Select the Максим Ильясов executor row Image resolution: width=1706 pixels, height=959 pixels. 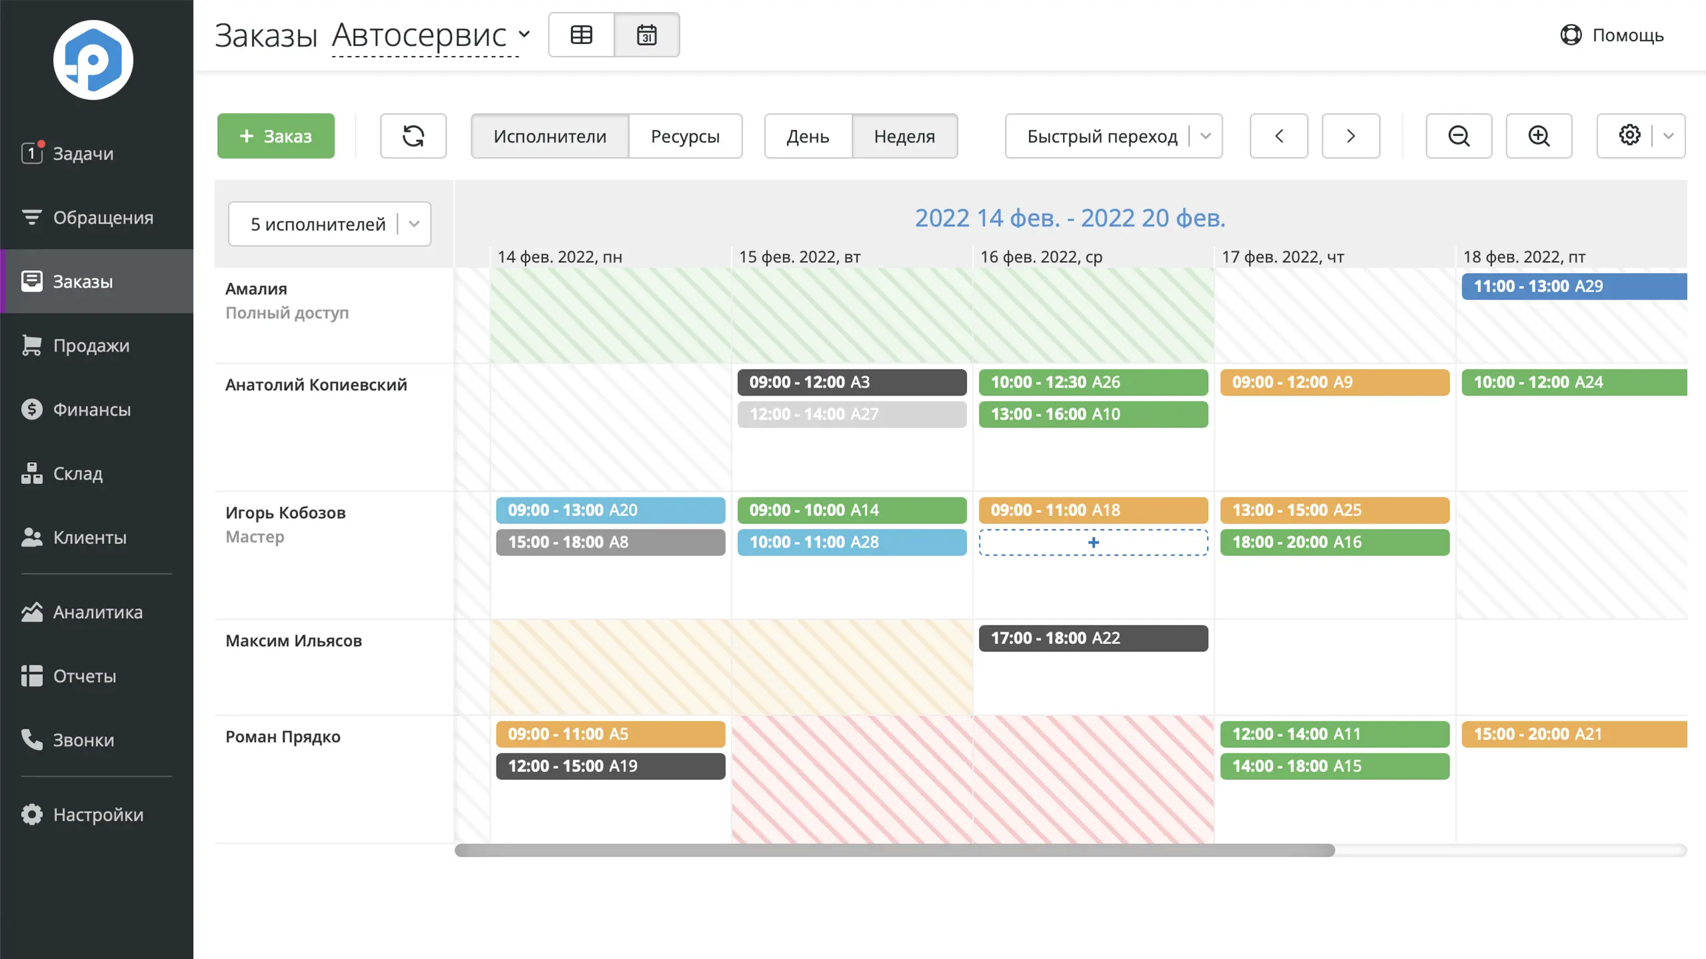334,667
